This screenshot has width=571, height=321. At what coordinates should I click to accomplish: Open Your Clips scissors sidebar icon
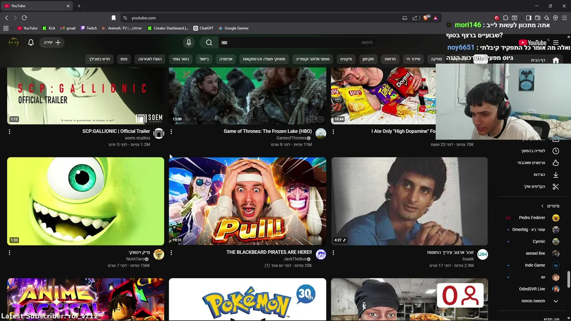click(556, 186)
